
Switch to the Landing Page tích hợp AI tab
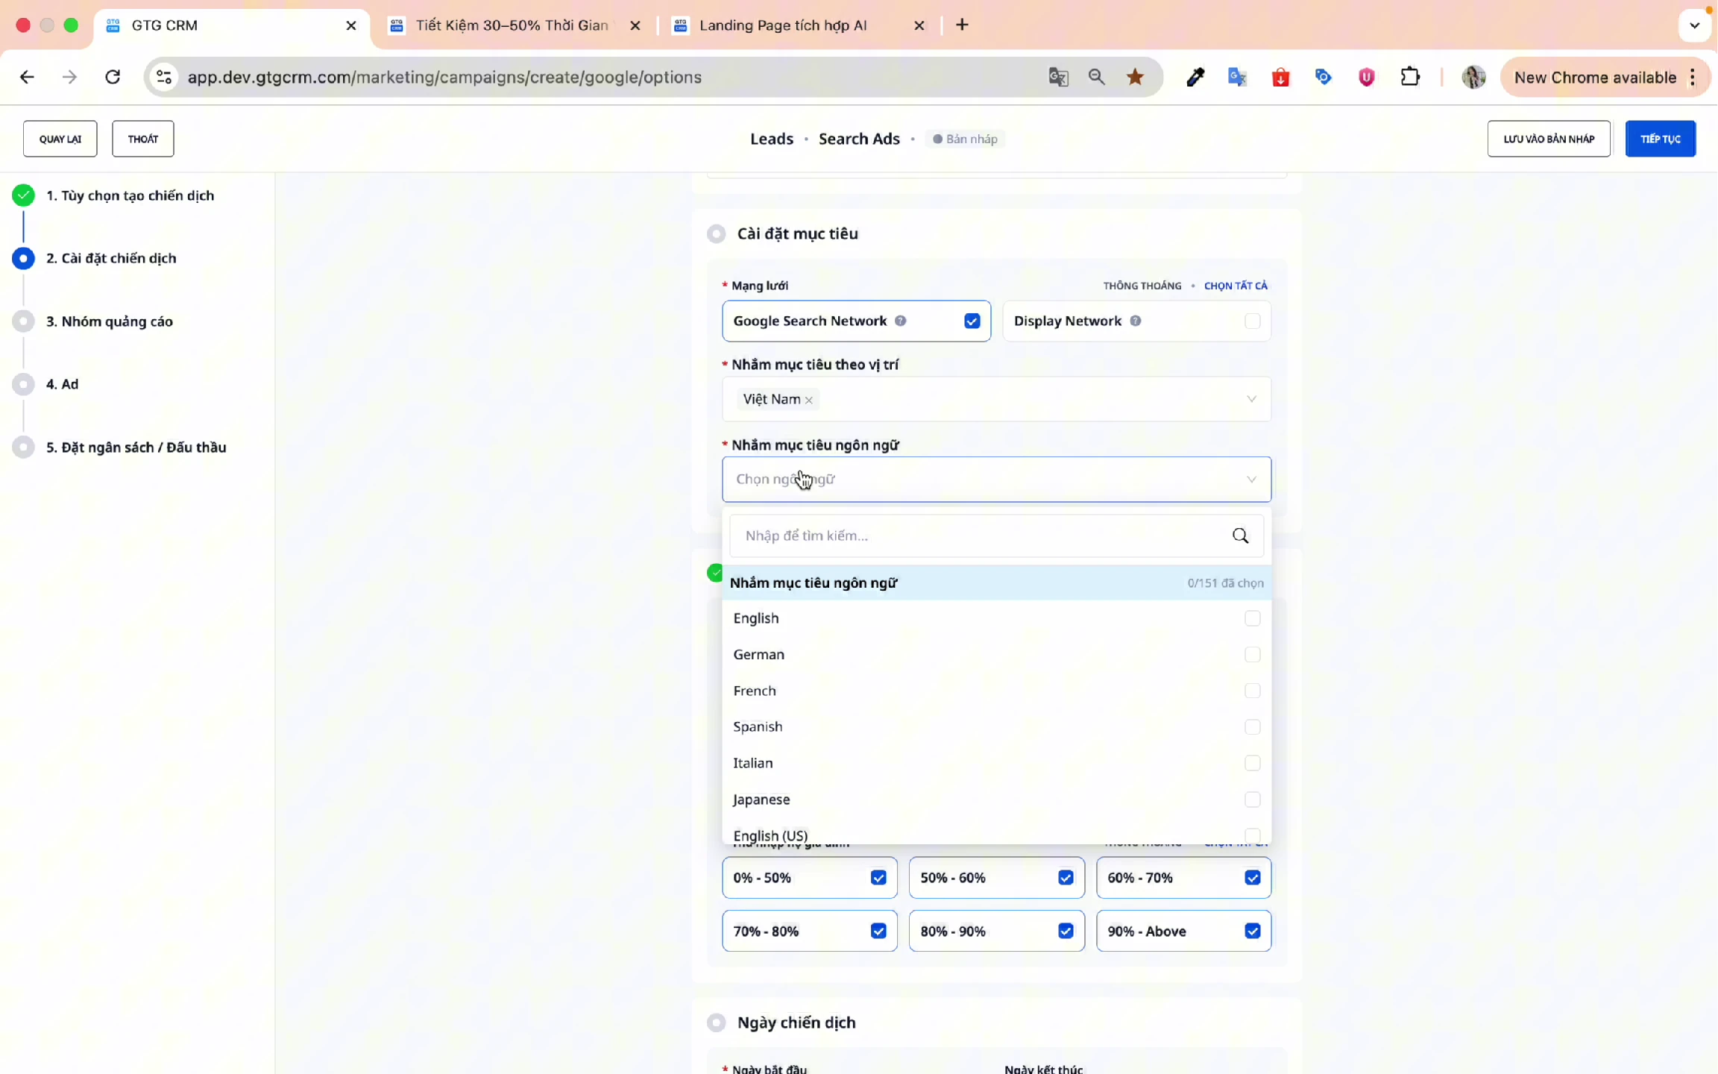tap(783, 25)
